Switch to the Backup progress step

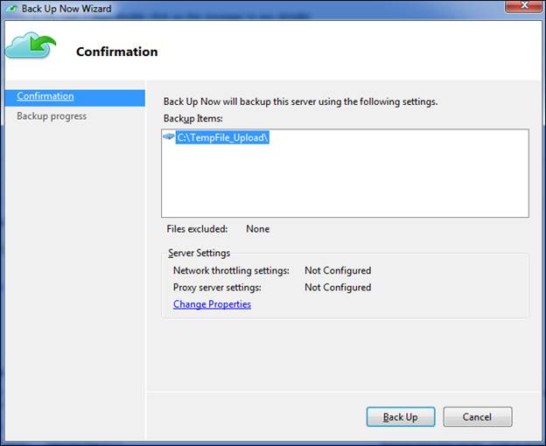pos(52,116)
